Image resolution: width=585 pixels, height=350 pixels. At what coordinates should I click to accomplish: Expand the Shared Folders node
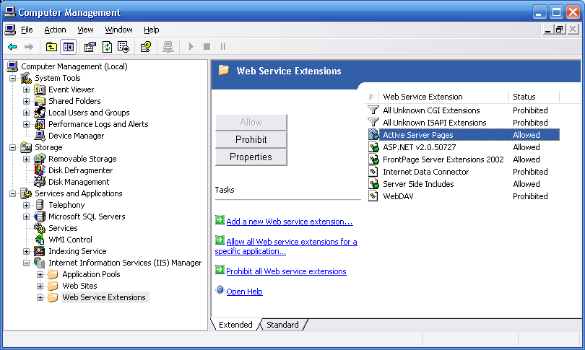pos(26,101)
